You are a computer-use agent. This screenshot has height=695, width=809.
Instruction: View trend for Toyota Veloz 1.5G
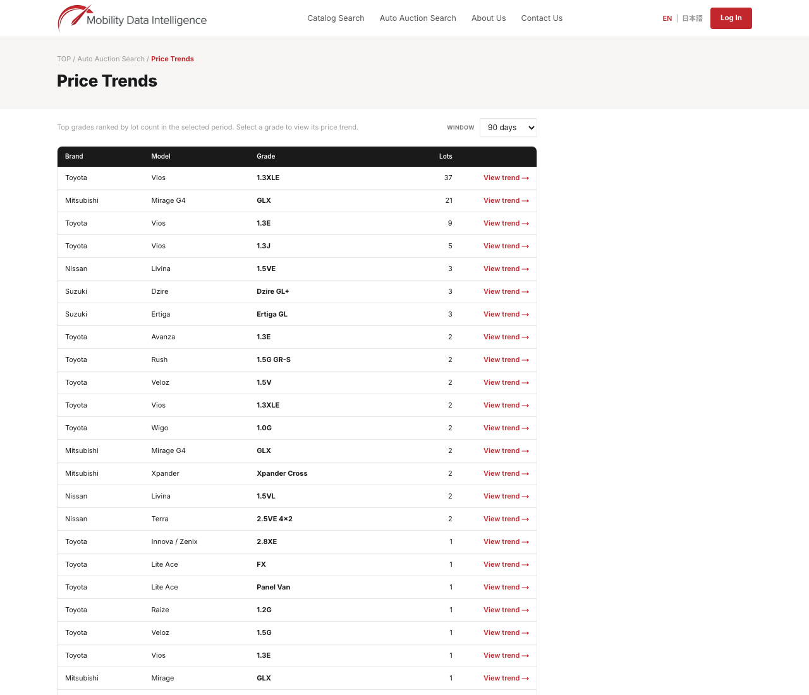pyautogui.click(x=506, y=633)
